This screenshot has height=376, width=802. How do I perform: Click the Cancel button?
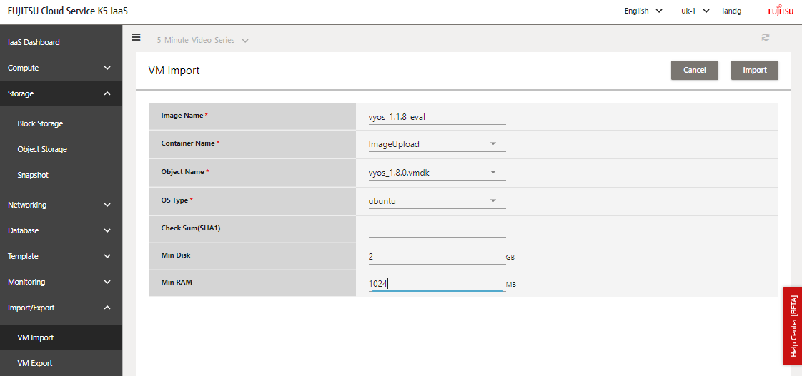695,71
